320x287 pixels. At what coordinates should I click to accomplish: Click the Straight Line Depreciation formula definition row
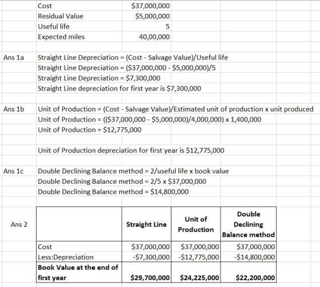pos(133,57)
